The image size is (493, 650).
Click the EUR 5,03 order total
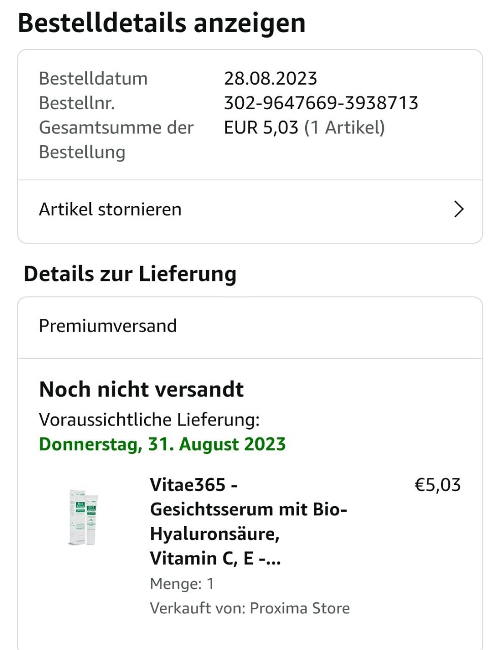[261, 127]
